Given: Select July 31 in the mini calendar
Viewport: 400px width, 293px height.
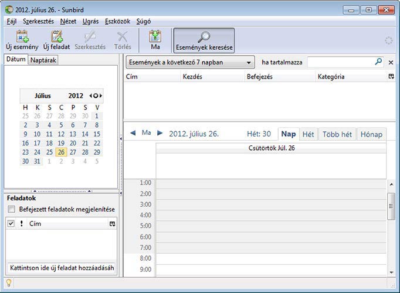Looking at the screenshot, I should [38, 161].
